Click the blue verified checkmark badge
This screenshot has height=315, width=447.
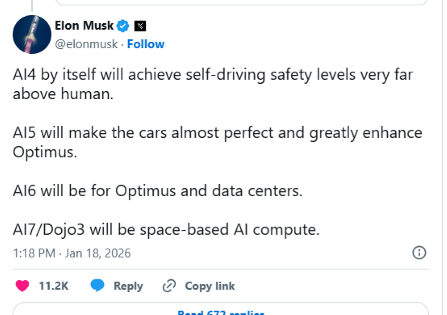click(123, 26)
